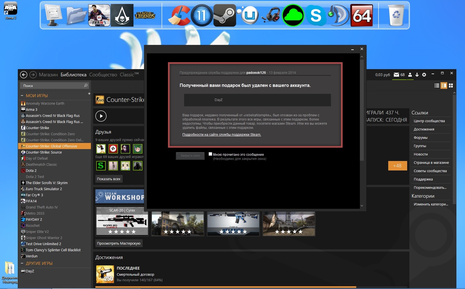Select Euro Truck Simulator 2
Image resolution: width=465 pixels, height=289 pixels.
pos(55,189)
